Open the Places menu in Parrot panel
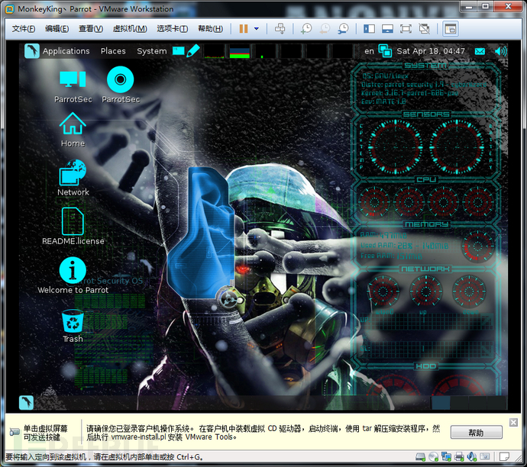The width and height of the screenshot is (527, 467). pos(113,51)
